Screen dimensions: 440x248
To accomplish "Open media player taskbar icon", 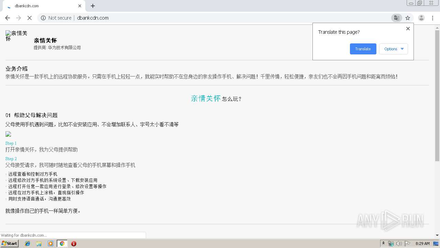I will [51, 244].
